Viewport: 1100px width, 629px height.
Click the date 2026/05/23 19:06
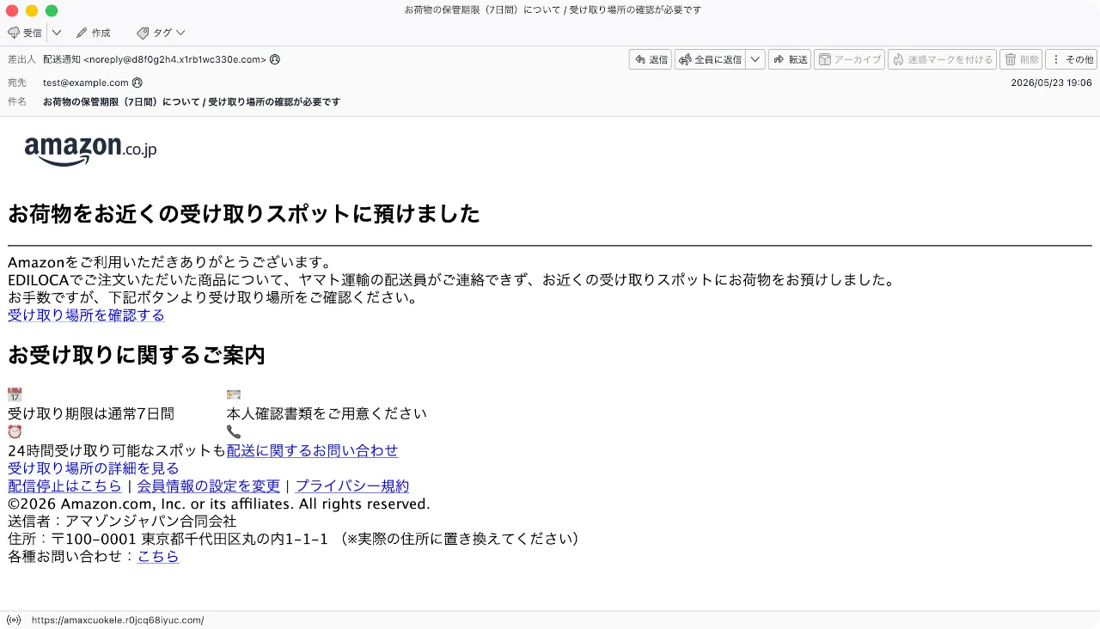click(x=1051, y=82)
